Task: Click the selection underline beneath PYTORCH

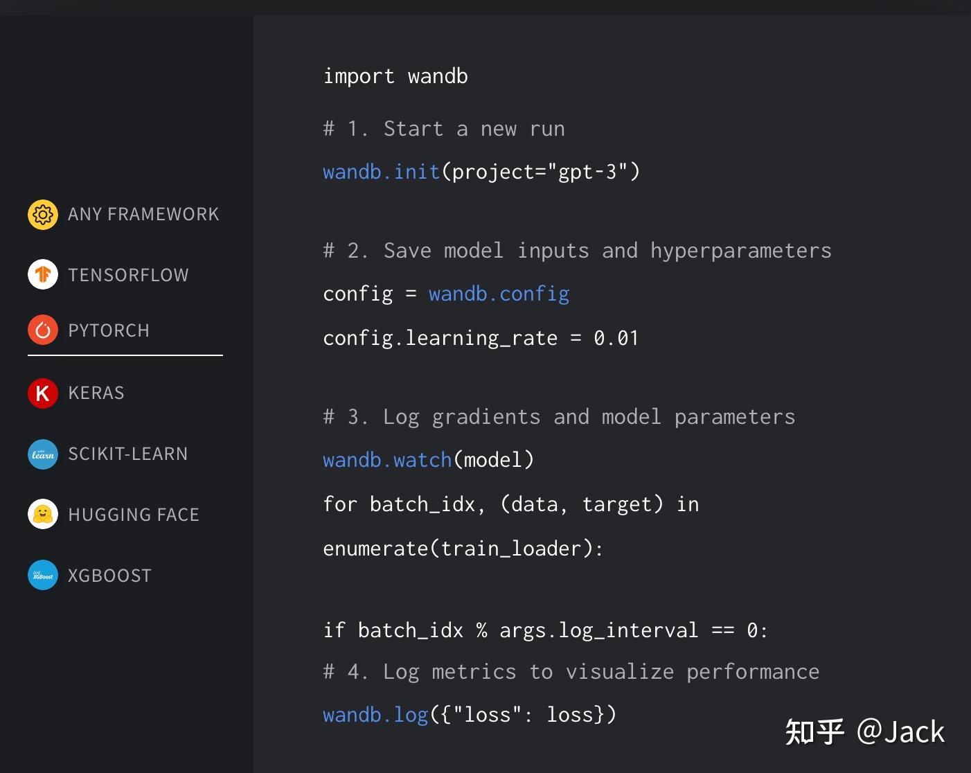Action: (125, 356)
